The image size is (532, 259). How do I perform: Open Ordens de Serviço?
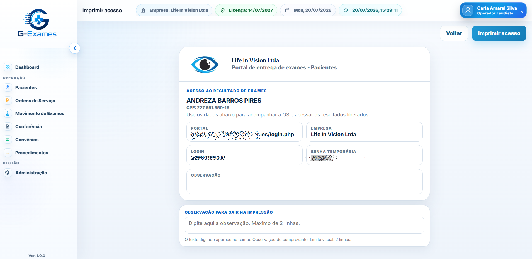click(35, 101)
